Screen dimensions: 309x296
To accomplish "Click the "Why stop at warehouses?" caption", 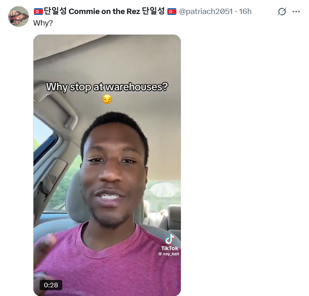I will [107, 87].
